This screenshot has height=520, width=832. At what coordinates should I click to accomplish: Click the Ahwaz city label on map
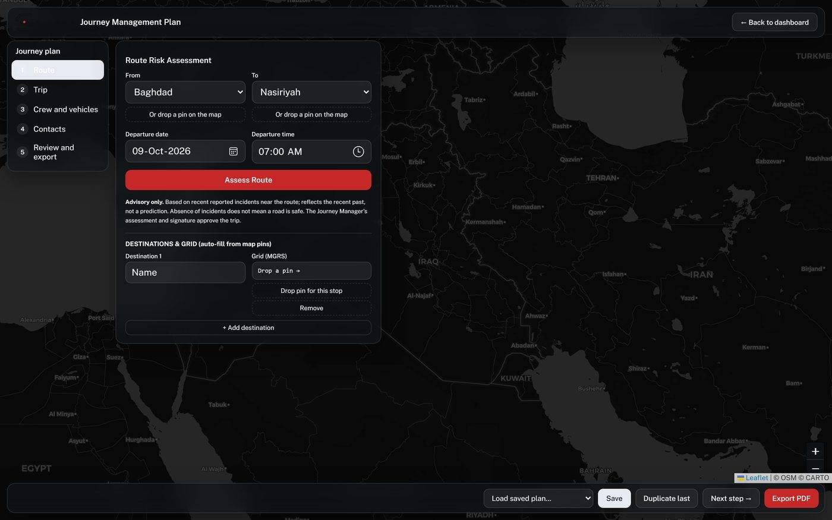(536, 316)
